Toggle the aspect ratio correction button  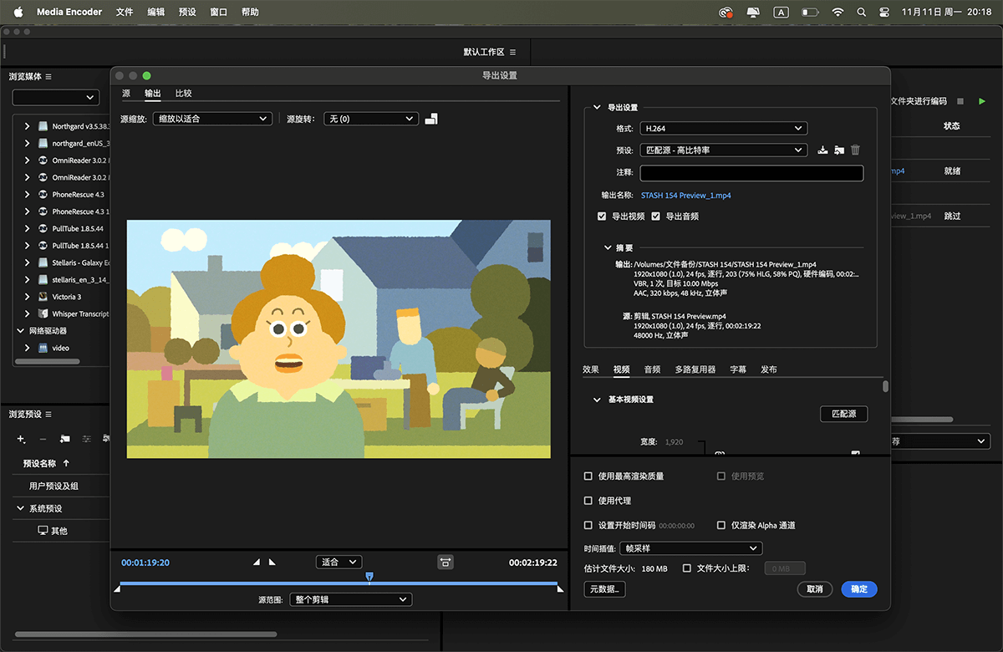click(445, 562)
